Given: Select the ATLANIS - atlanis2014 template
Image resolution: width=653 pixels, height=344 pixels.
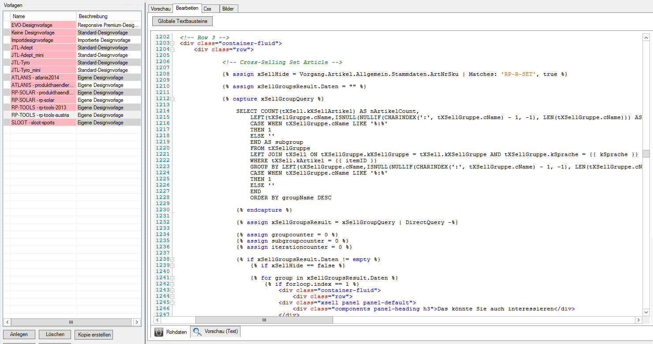Looking at the screenshot, I should (x=72, y=78).
